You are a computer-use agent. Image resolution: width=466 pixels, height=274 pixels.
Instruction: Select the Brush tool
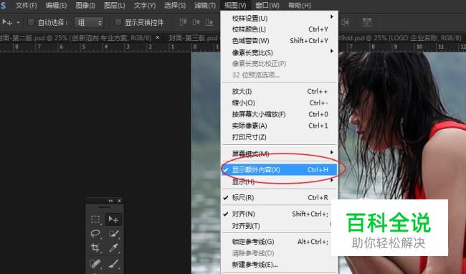(x=113, y=263)
